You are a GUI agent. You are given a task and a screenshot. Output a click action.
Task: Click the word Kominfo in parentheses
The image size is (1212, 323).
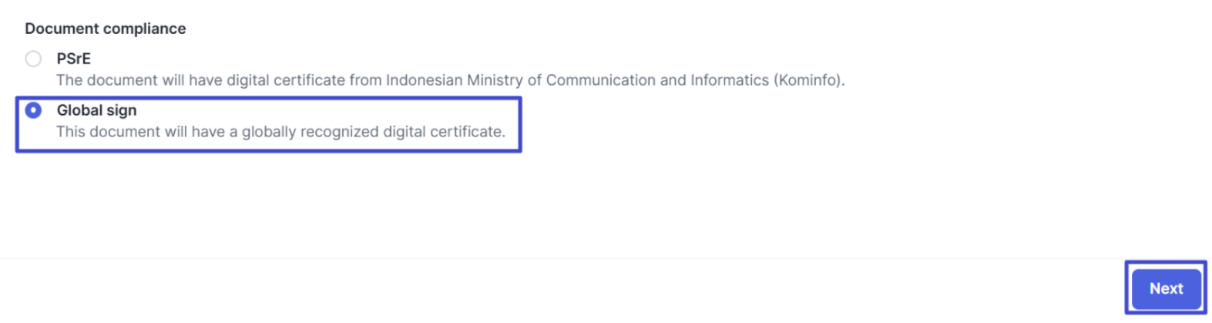[809, 80]
